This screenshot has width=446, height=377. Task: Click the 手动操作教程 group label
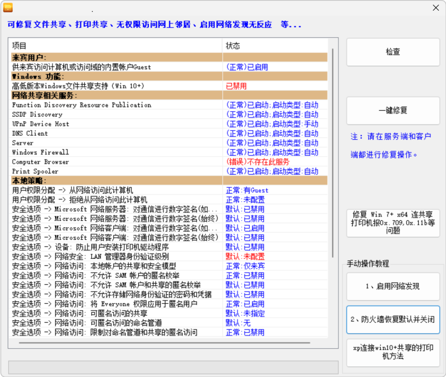pos(368,264)
